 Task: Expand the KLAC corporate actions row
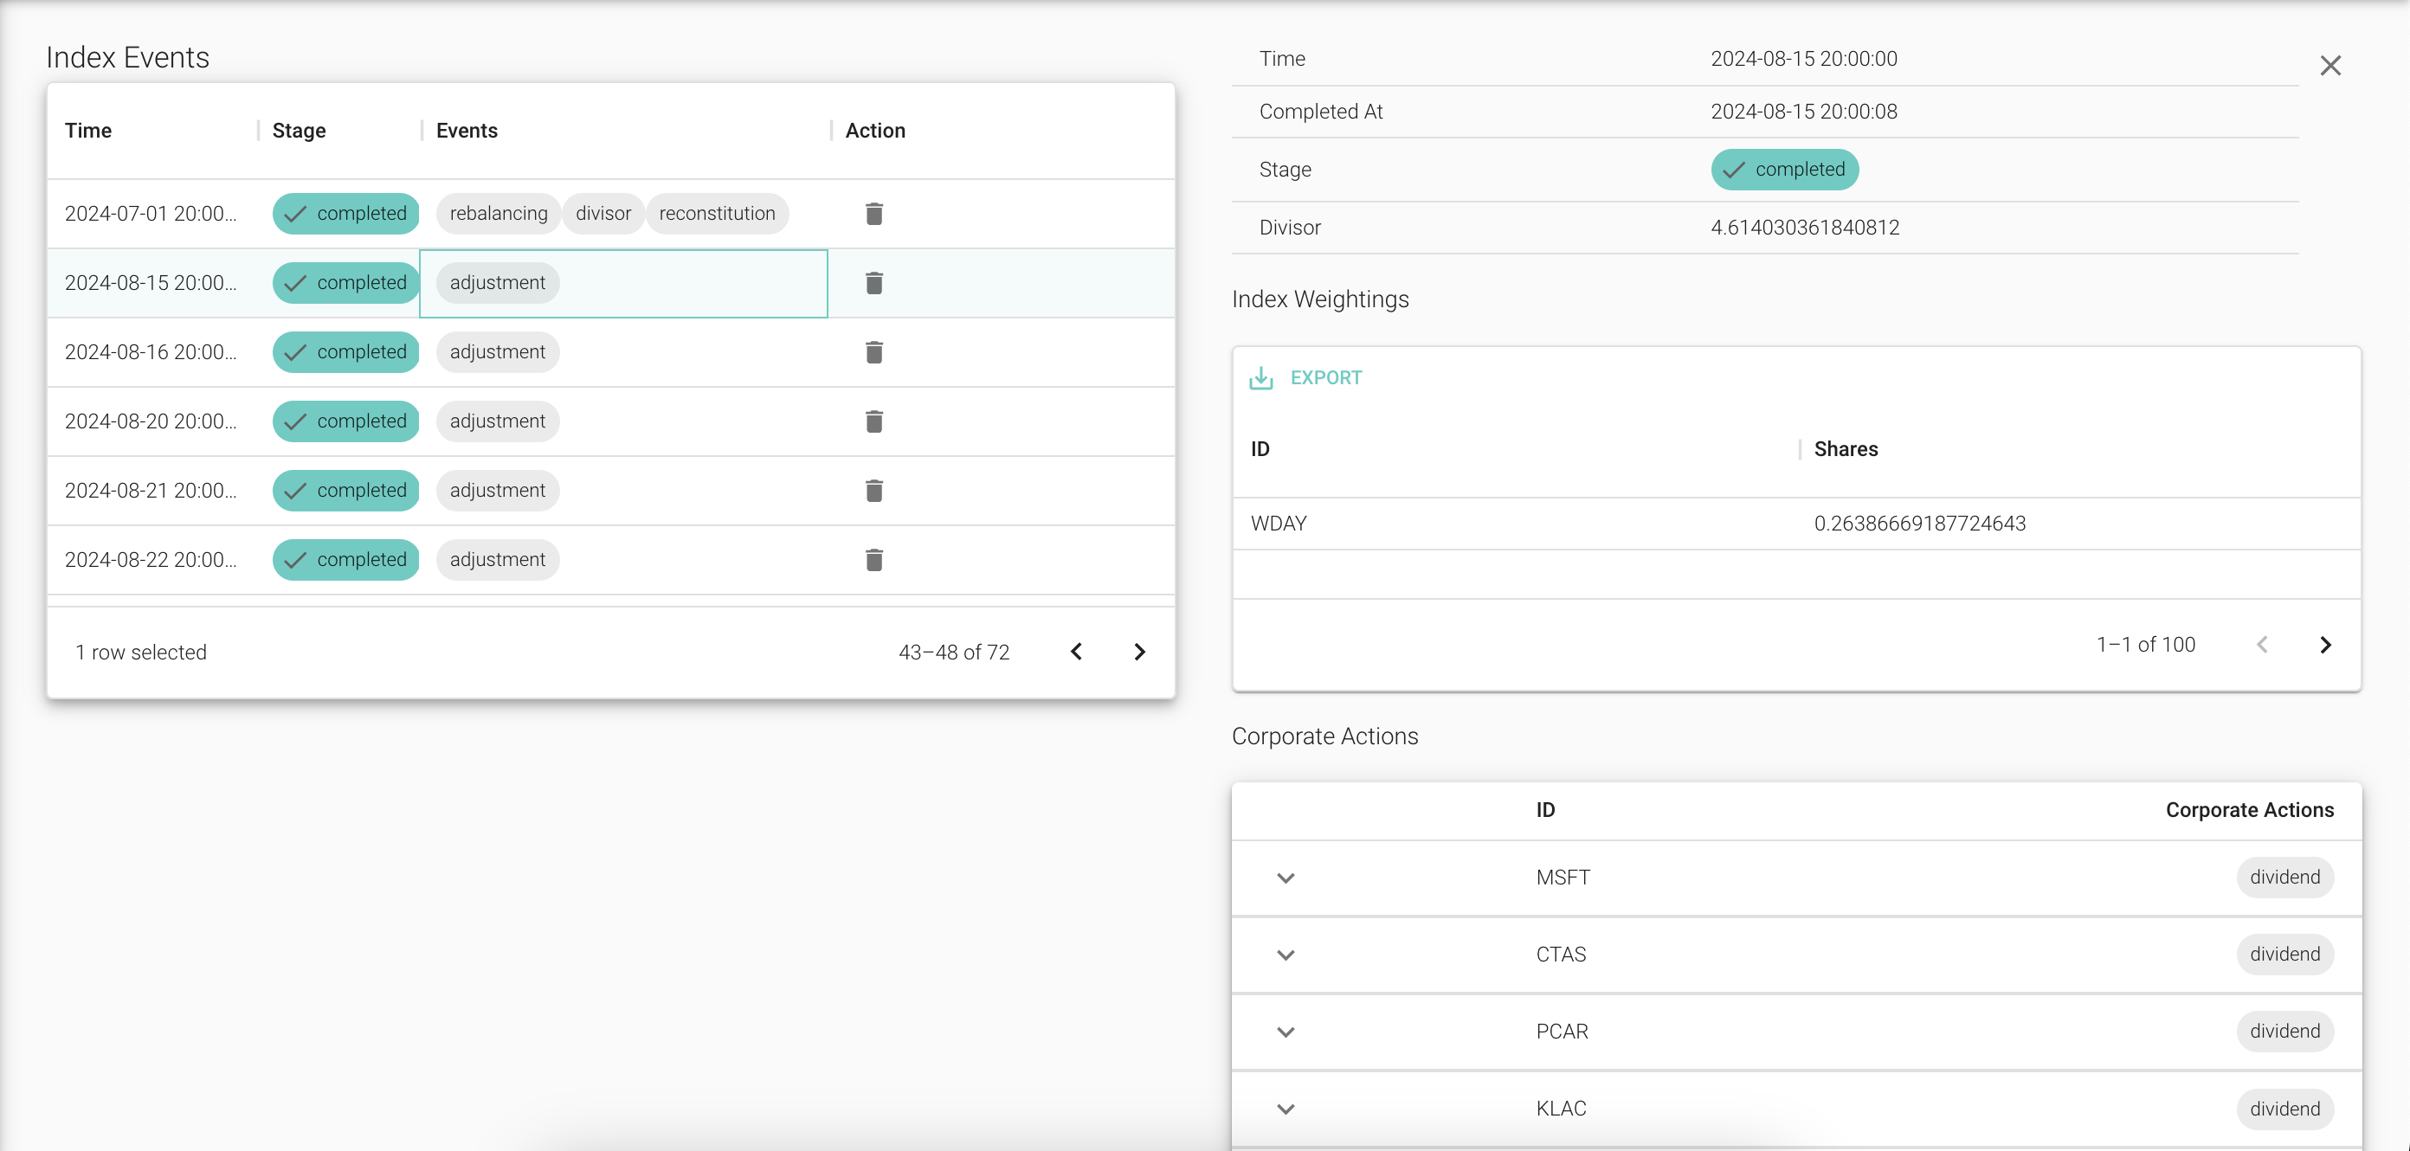(1285, 1109)
